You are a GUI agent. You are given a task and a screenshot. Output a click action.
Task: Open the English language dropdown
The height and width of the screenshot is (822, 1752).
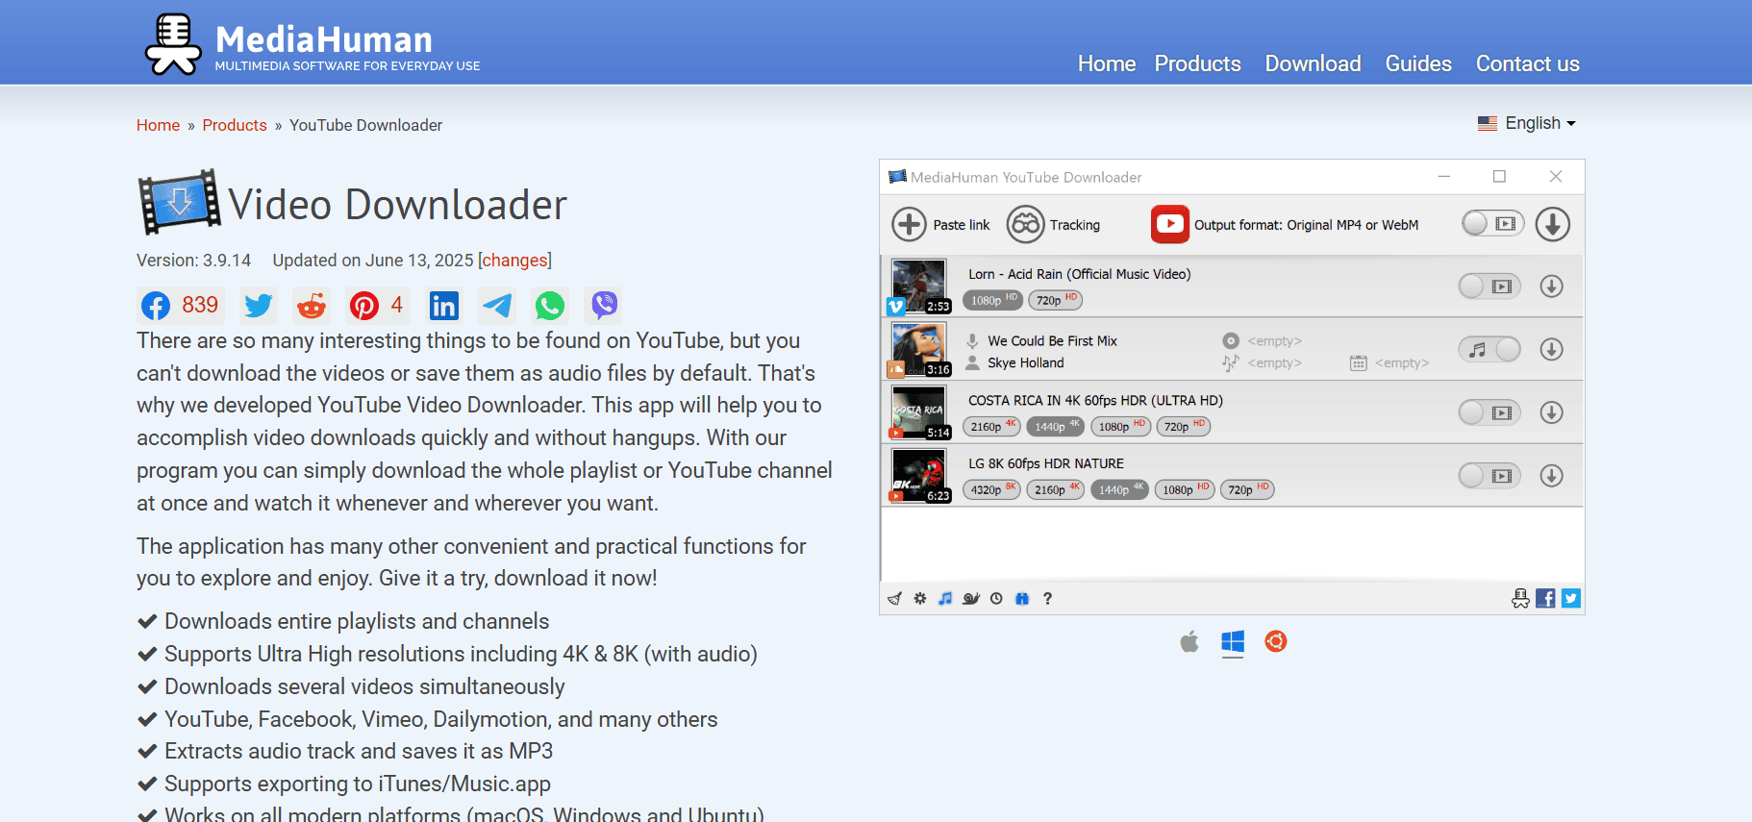click(x=1527, y=123)
